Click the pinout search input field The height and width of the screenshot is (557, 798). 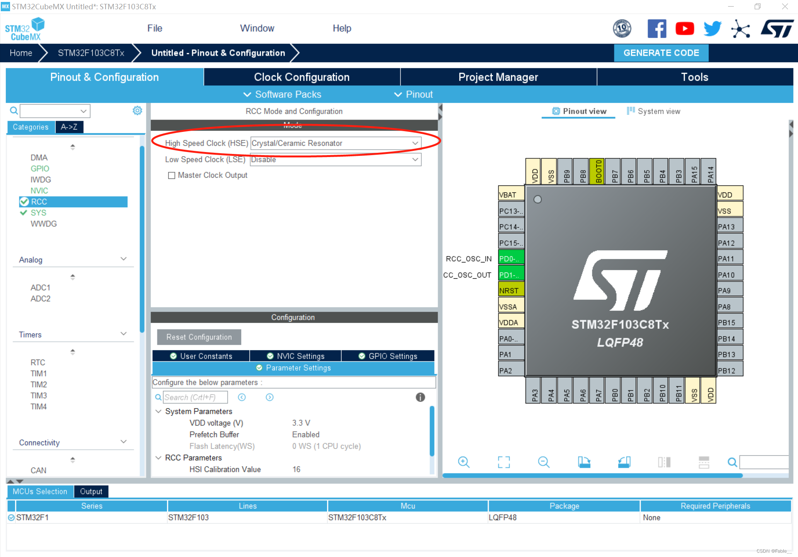[x=764, y=462]
